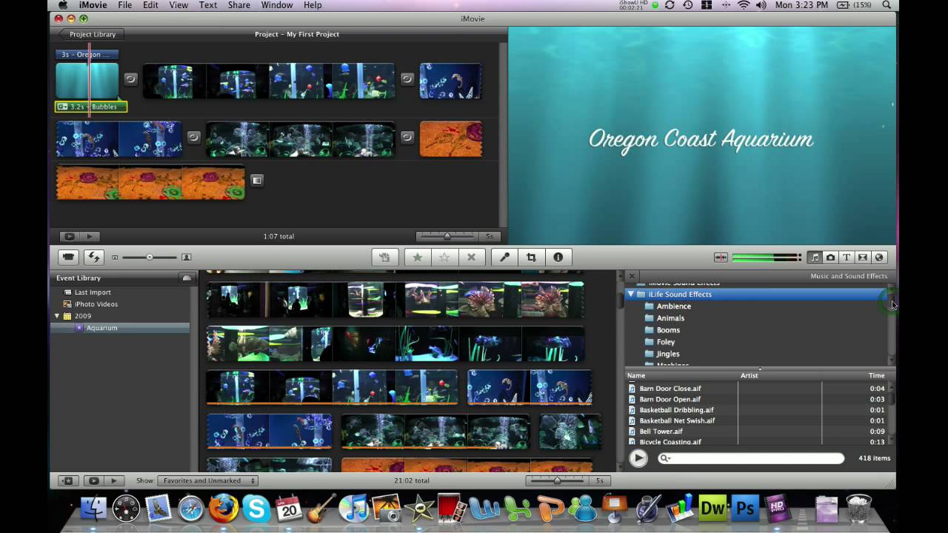This screenshot has height=533, width=948.
Task: Toggle Event Library visibility button
Action: pyautogui.click(x=67, y=480)
